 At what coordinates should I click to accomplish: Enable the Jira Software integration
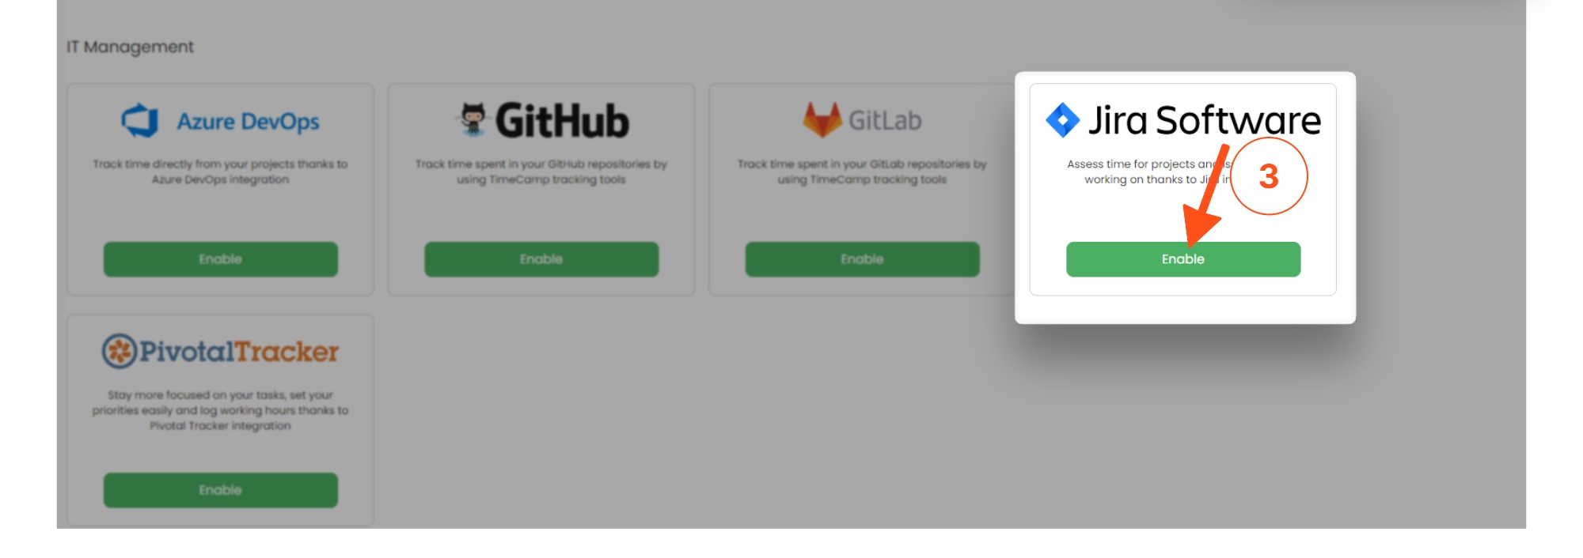pyautogui.click(x=1183, y=259)
